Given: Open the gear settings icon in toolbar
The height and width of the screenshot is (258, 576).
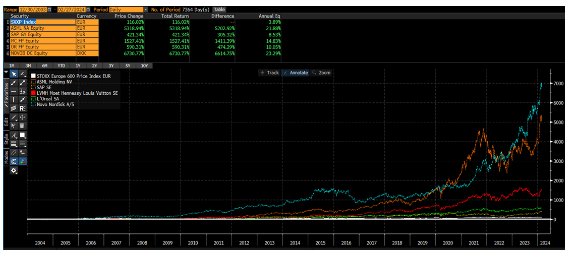Looking at the screenshot, I should pos(14,170).
